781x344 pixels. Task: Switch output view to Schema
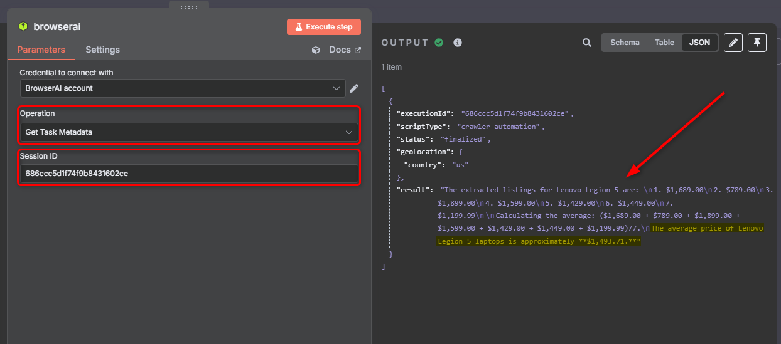tap(625, 43)
